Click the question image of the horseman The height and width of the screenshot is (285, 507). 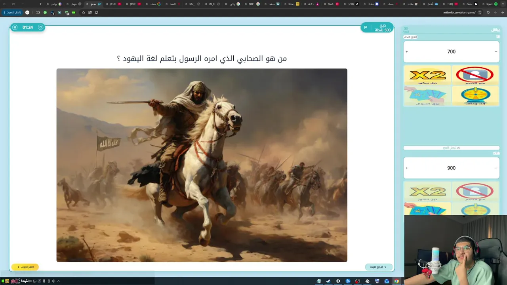click(x=202, y=165)
